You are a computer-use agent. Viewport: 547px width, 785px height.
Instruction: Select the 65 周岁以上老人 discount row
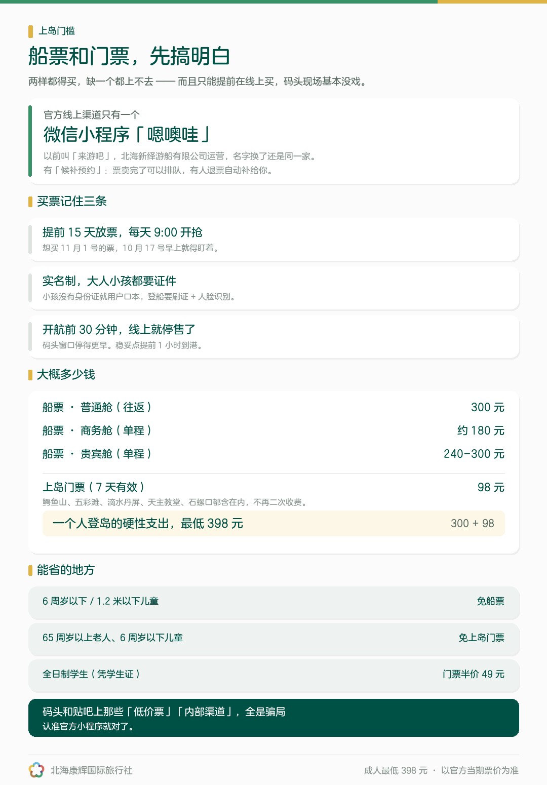point(273,639)
